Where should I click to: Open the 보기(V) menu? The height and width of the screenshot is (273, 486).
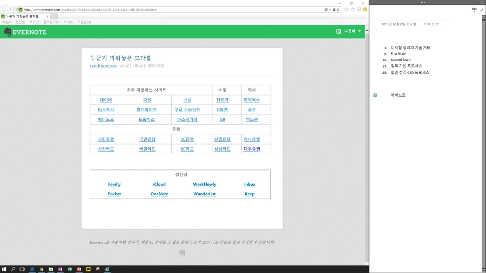pyautogui.click(x=35, y=22)
